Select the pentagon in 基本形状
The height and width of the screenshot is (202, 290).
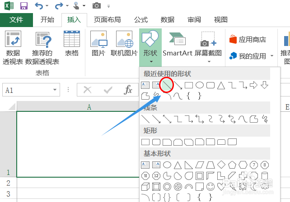click(232, 165)
